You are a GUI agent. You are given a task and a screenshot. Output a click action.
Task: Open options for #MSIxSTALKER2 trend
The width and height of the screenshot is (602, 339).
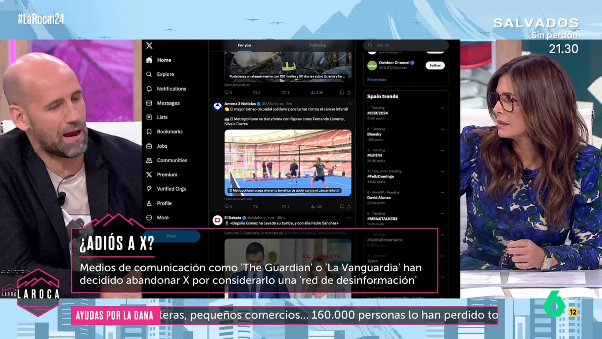click(x=442, y=213)
